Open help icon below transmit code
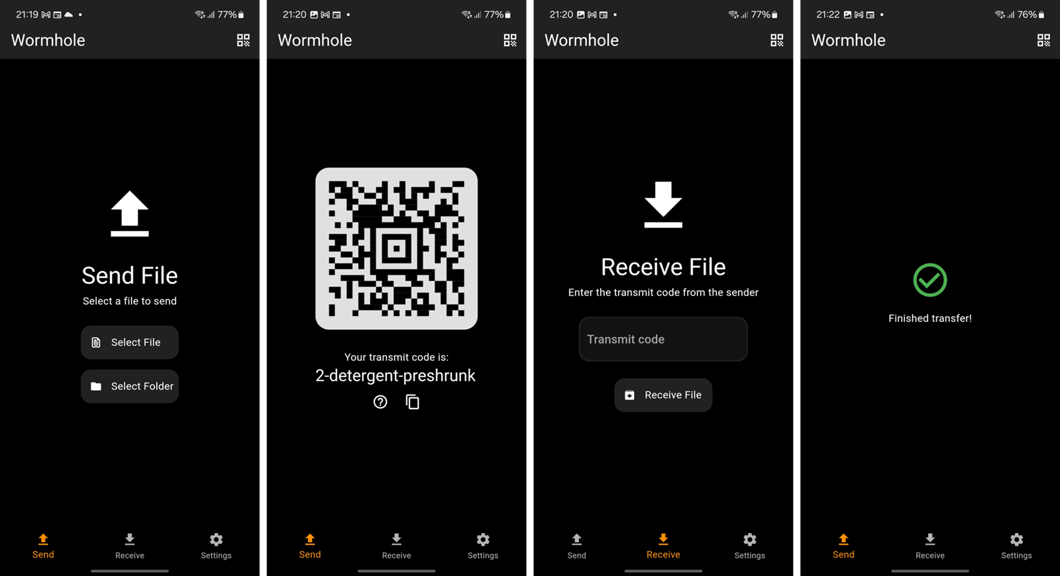The image size is (1060, 576). [380, 402]
